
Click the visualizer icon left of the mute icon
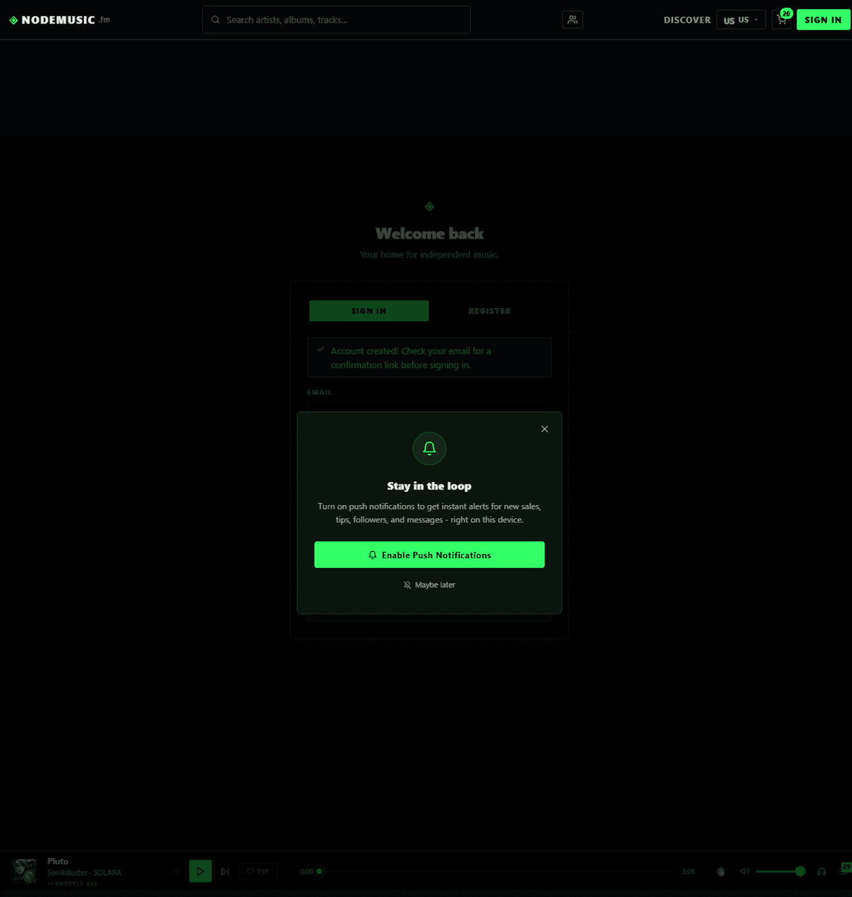[721, 871]
